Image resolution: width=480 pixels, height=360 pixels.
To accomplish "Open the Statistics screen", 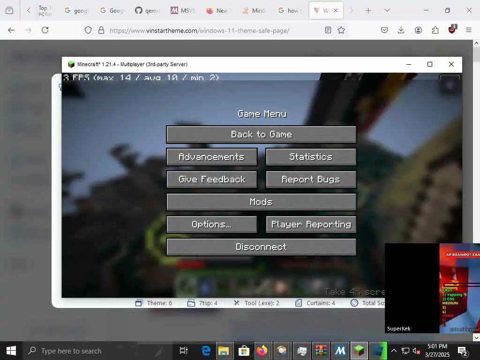I will click(x=311, y=157).
